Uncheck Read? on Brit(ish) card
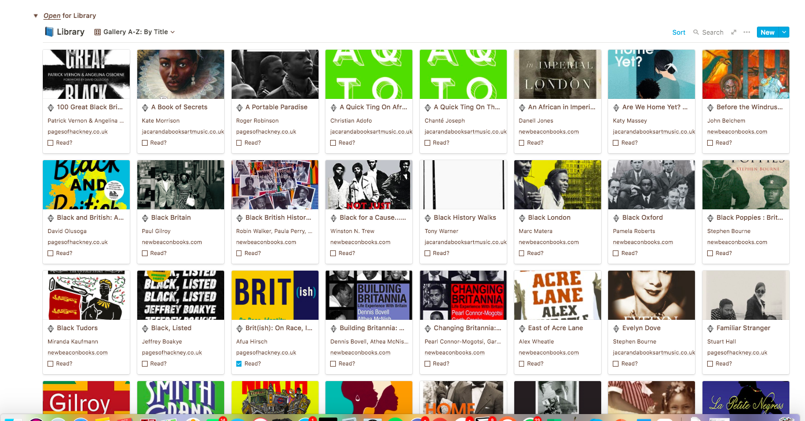This screenshot has width=805, height=421. [x=239, y=364]
